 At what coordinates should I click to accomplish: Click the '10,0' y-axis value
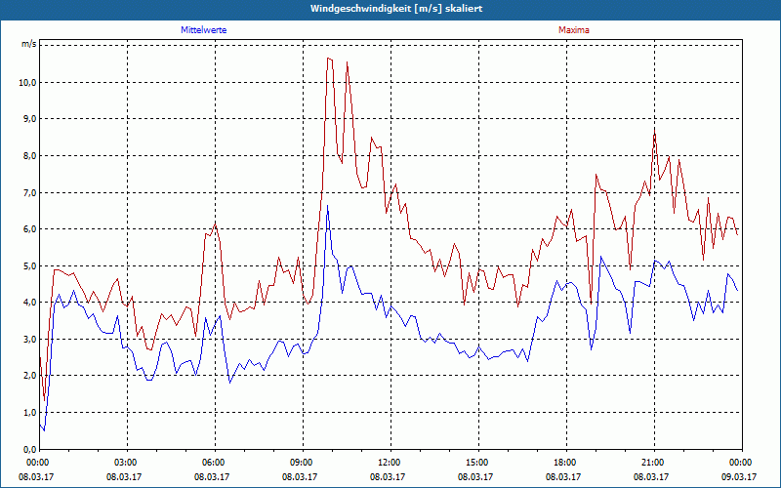point(28,83)
